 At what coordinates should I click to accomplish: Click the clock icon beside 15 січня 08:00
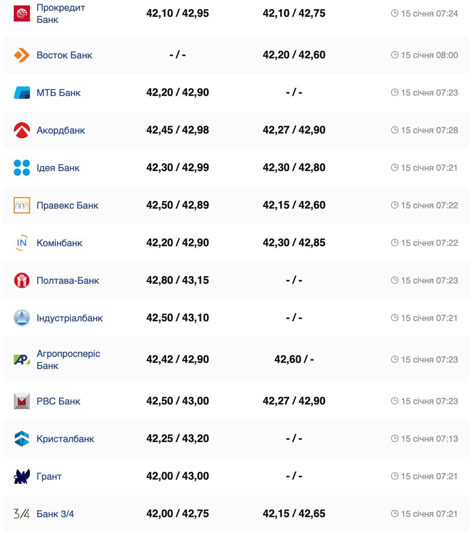(x=395, y=55)
